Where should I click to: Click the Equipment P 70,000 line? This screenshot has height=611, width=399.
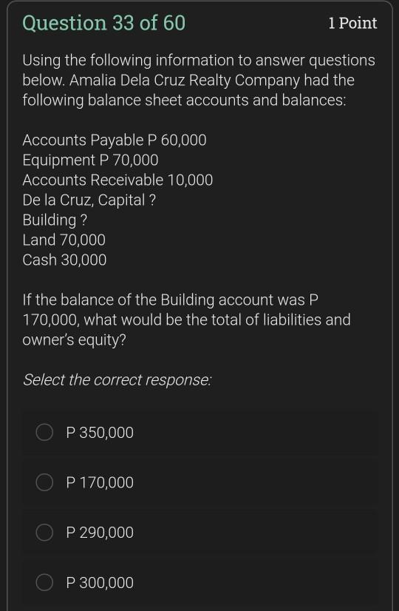(x=91, y=161)
